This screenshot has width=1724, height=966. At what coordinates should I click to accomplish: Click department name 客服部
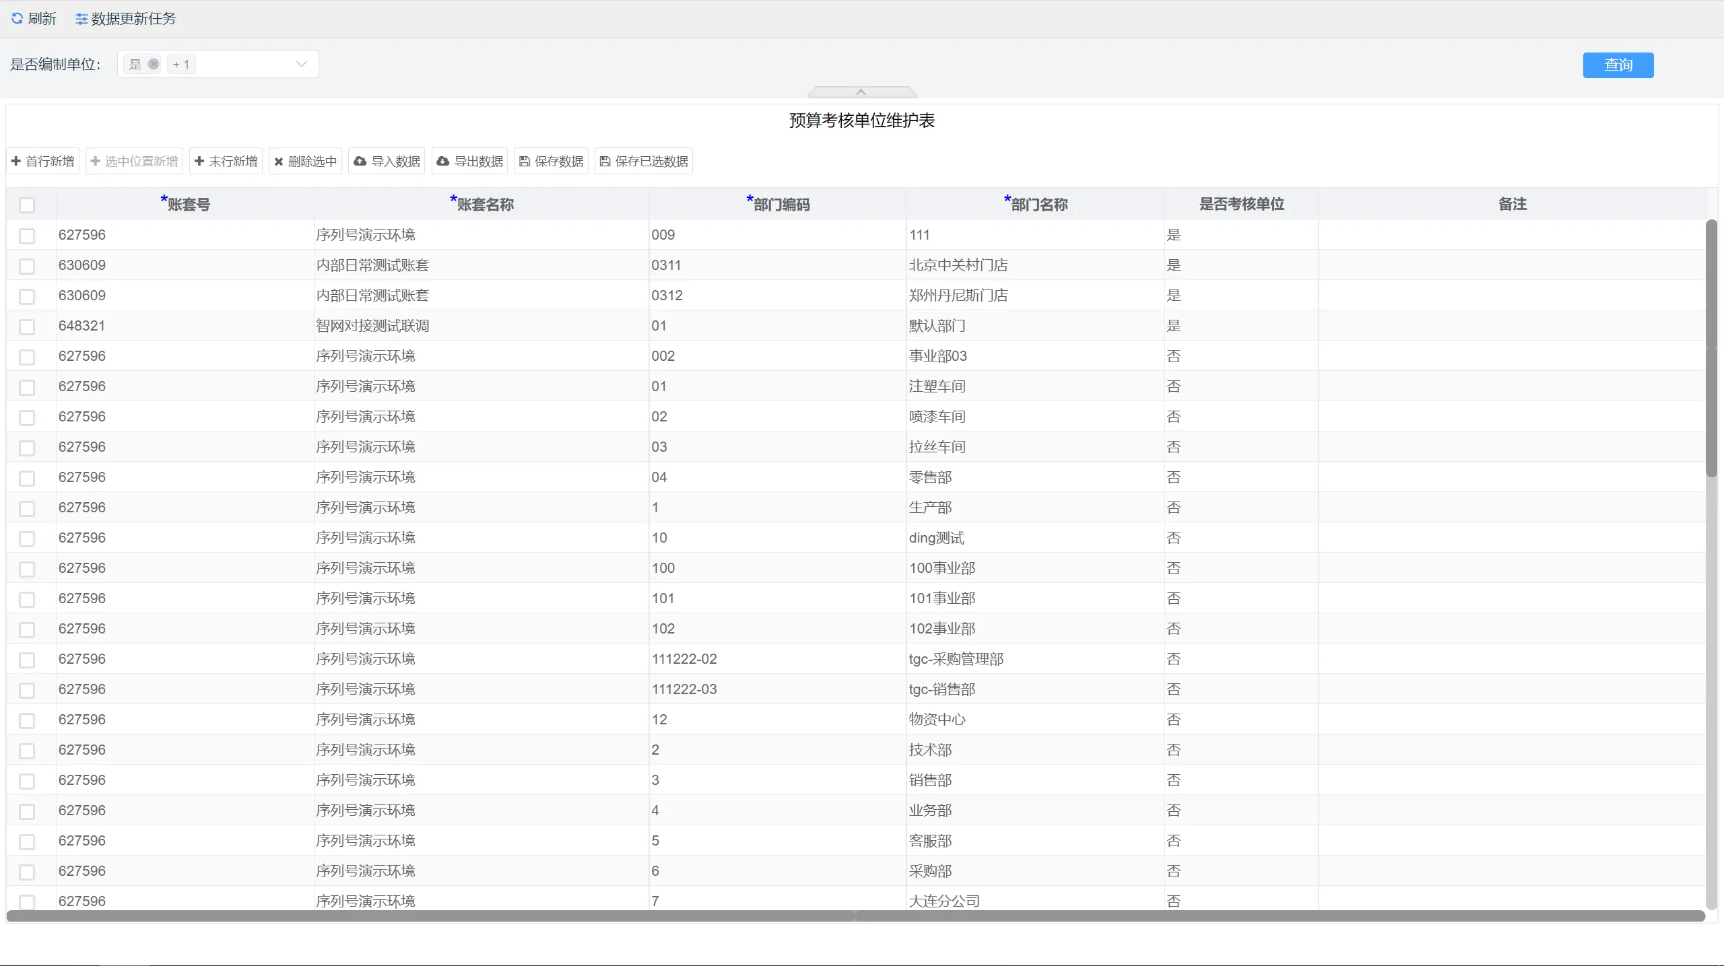(930, 841)
